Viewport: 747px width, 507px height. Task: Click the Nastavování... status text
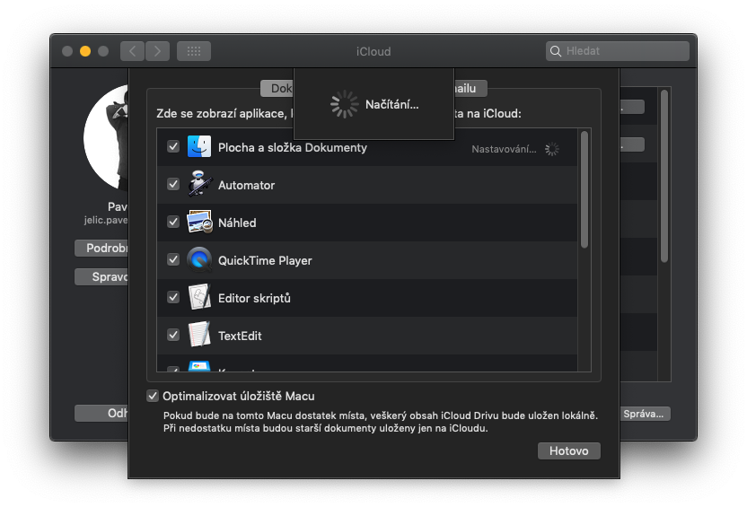click(x=504, y=150)
